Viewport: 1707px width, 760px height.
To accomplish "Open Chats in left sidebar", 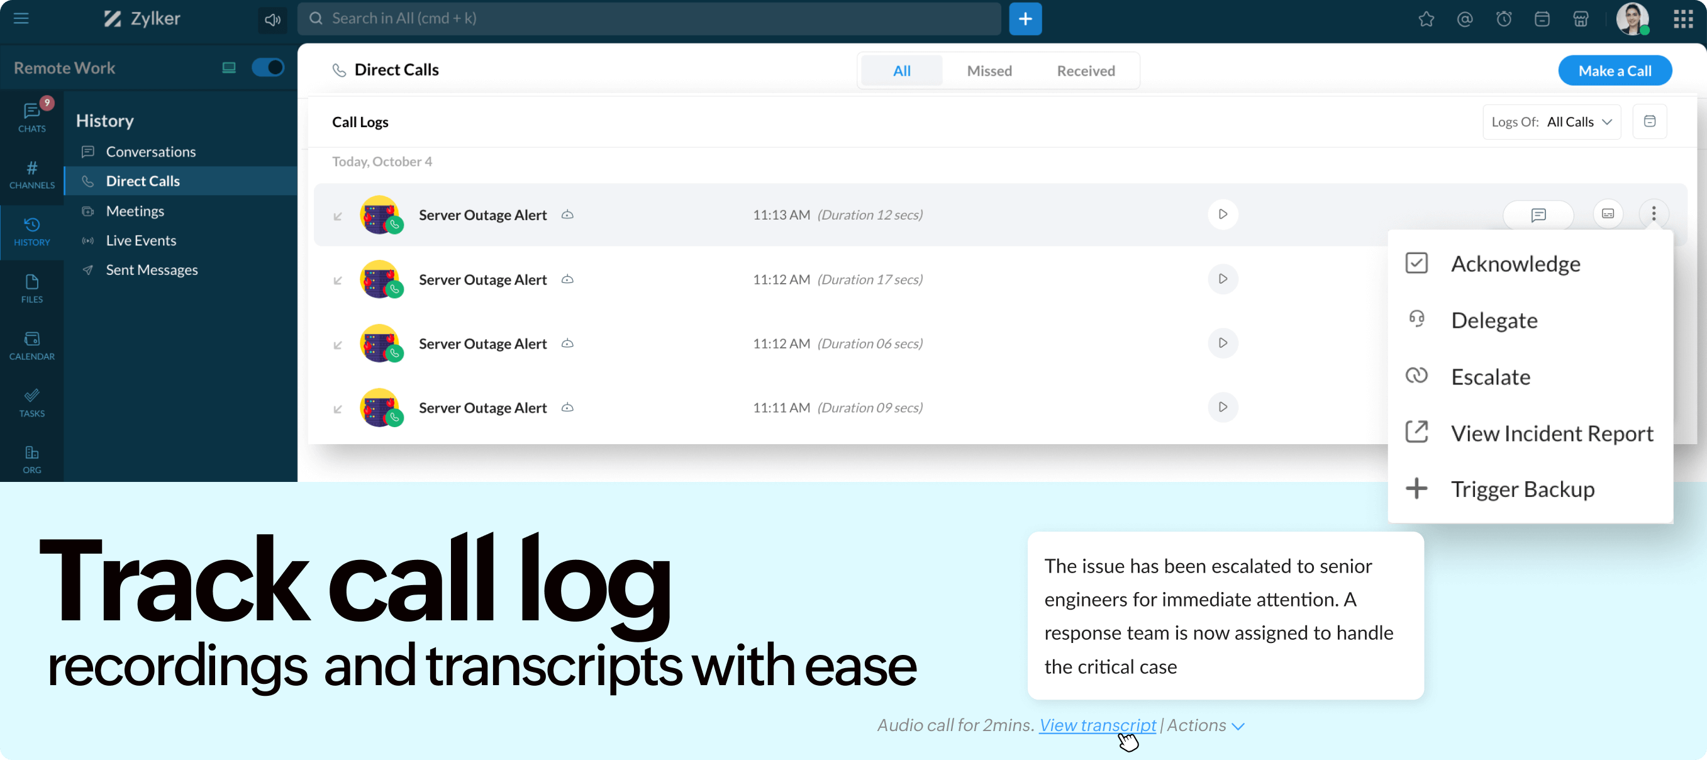I will (x=32, y=116).
